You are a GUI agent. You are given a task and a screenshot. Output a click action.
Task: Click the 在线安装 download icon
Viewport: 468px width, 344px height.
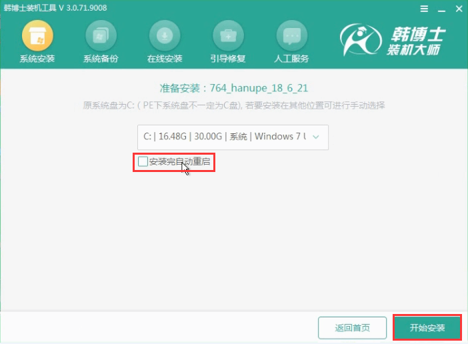[164, 35]
